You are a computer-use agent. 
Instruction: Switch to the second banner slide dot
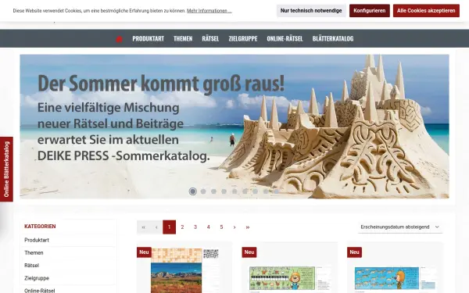(x=203, y=191)
